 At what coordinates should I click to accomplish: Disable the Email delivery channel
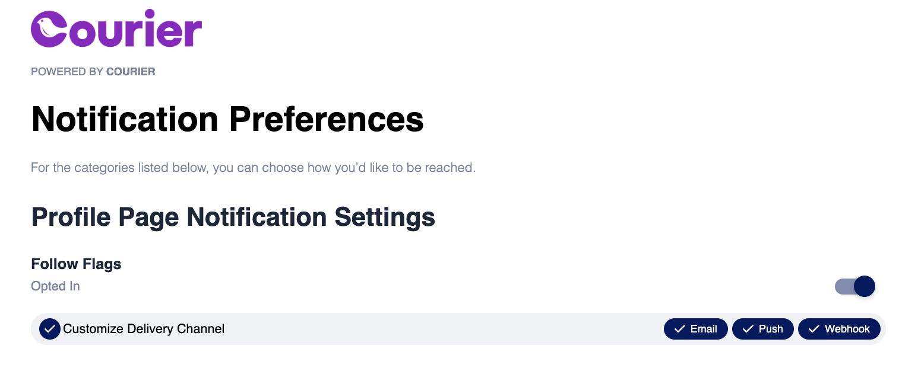pos(695,328)
